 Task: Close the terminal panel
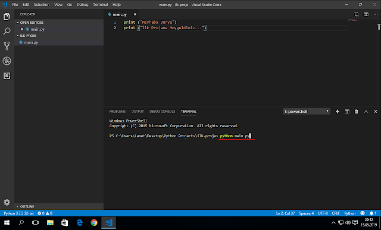(x=376, y=112)
